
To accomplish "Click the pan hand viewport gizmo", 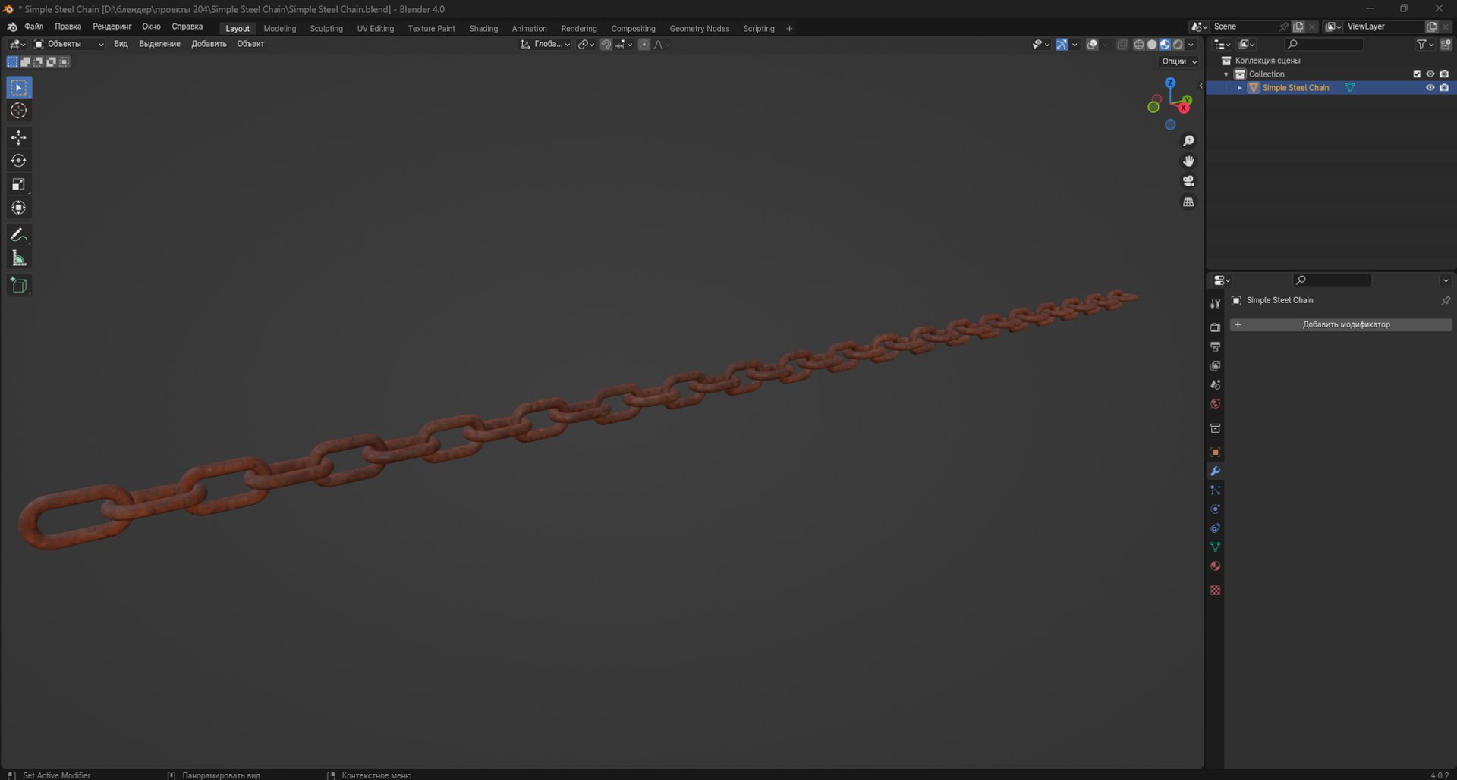I will 1188,161.
